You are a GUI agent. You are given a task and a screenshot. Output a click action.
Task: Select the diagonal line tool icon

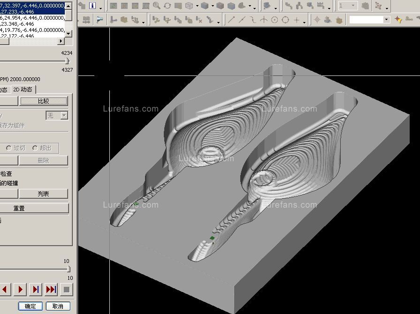pos(231,20)
